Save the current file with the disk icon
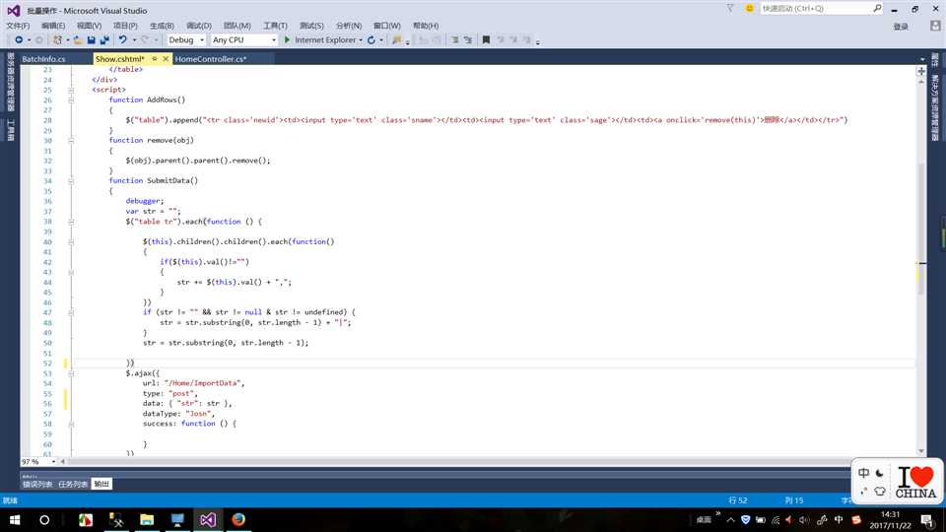 (x=91, y=39)
